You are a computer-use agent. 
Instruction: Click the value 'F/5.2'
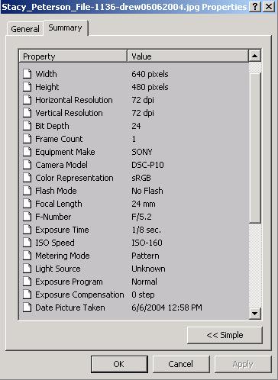(x=141, y=217)
